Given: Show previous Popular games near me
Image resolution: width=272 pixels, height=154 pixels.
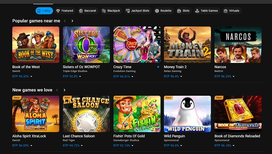Looking at the screenshot, I should click(65, 21).
